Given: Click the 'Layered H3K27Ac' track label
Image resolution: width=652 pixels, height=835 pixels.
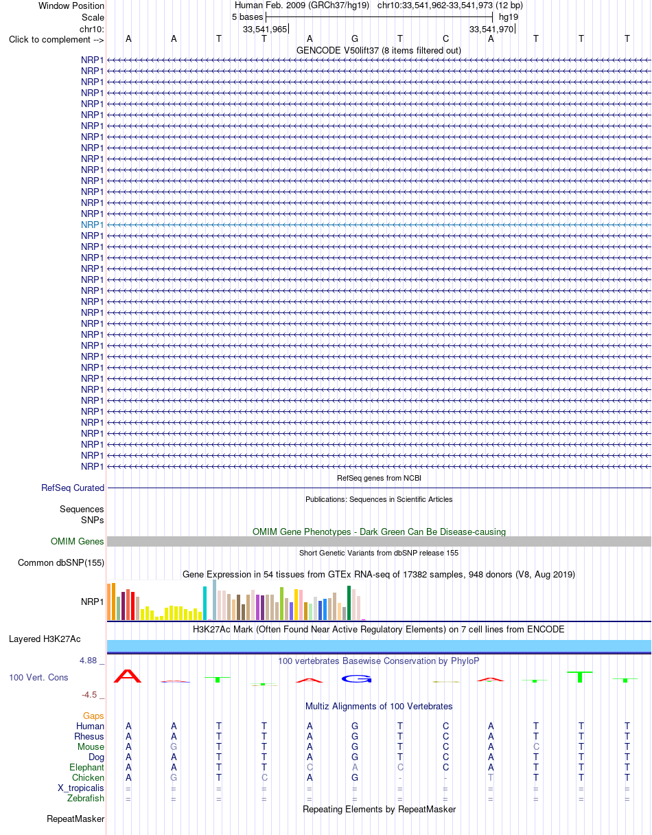Looking at the screenshot, I should [x=45, y=639].
